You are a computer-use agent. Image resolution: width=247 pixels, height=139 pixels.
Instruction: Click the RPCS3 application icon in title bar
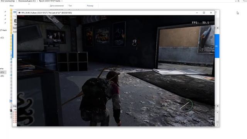pos(15,12)
